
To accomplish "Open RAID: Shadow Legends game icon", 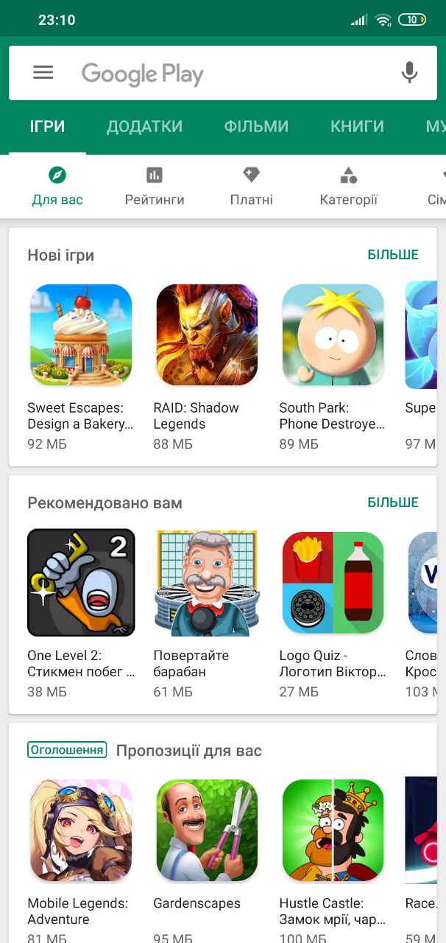I will (207, 335).
